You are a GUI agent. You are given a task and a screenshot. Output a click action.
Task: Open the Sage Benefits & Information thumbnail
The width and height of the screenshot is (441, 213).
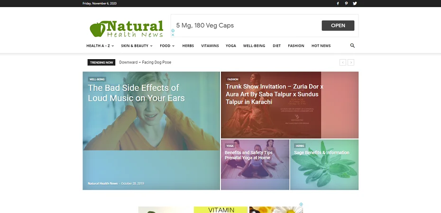[324, 164]
